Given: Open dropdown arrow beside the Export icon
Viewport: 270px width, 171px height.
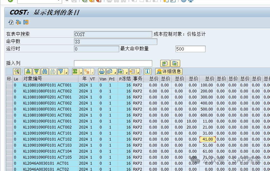Looking at the screenshot, I should (x=127, y=72).
